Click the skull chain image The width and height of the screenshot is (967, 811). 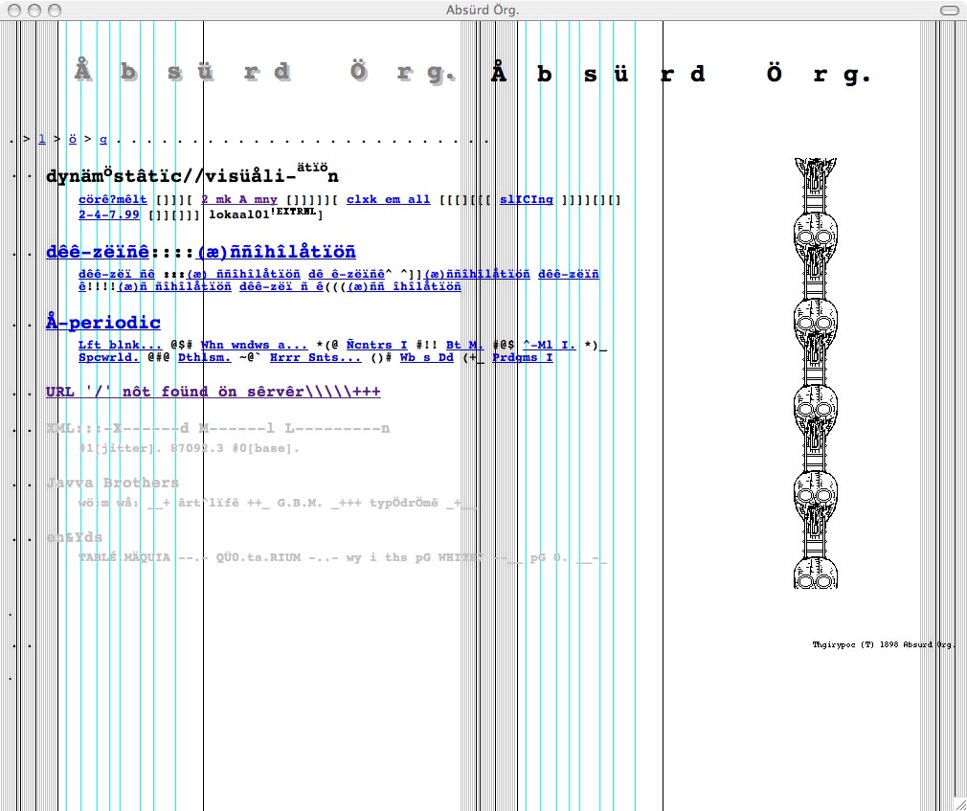tap(816, 373)
